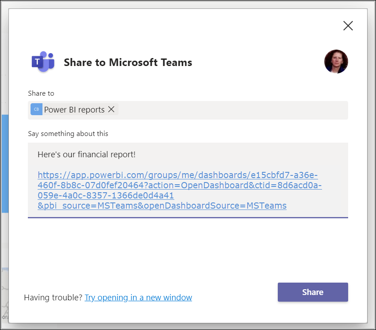Click the Say something about this label

click(68, 133)
